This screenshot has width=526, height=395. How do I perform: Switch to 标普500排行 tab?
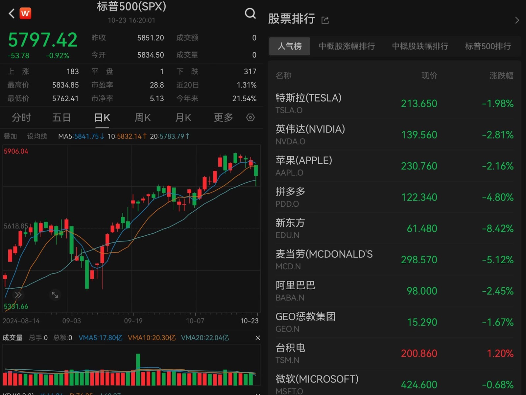tap(488, 46)
